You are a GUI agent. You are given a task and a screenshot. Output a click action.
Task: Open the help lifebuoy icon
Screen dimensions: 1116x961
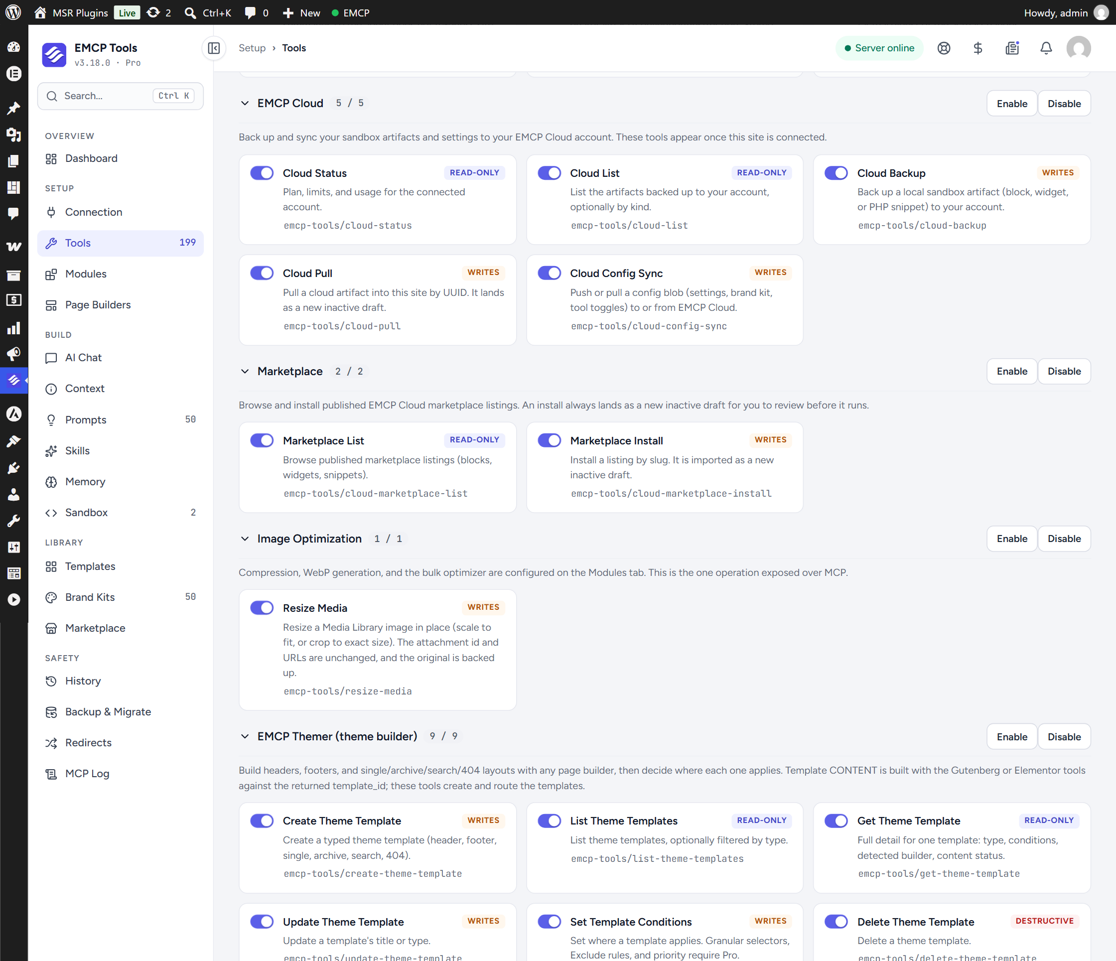944,48
